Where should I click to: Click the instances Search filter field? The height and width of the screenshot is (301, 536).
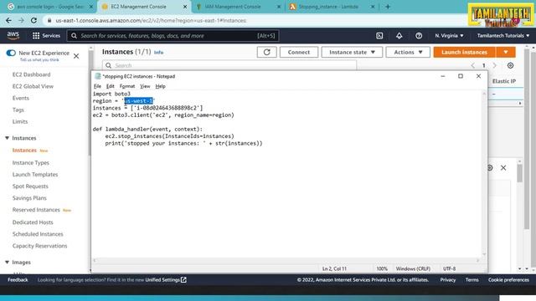click(229, 65)
